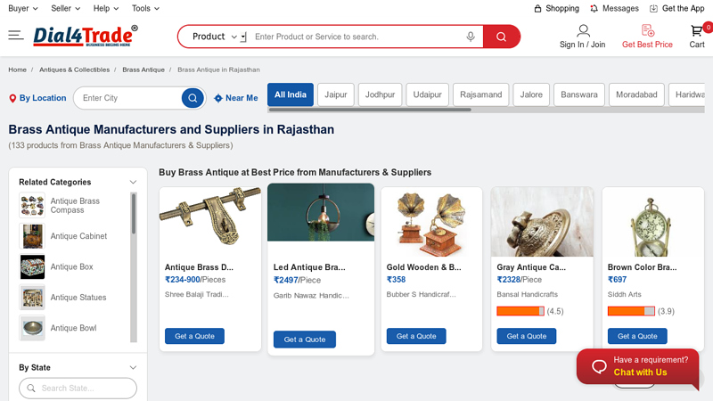Click the Near Me location target icon
This screenshot has width=713, height=401.
[218, 98]
